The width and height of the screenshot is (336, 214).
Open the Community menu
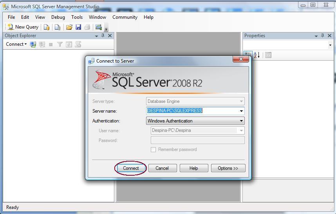click(x=125, y=17)
